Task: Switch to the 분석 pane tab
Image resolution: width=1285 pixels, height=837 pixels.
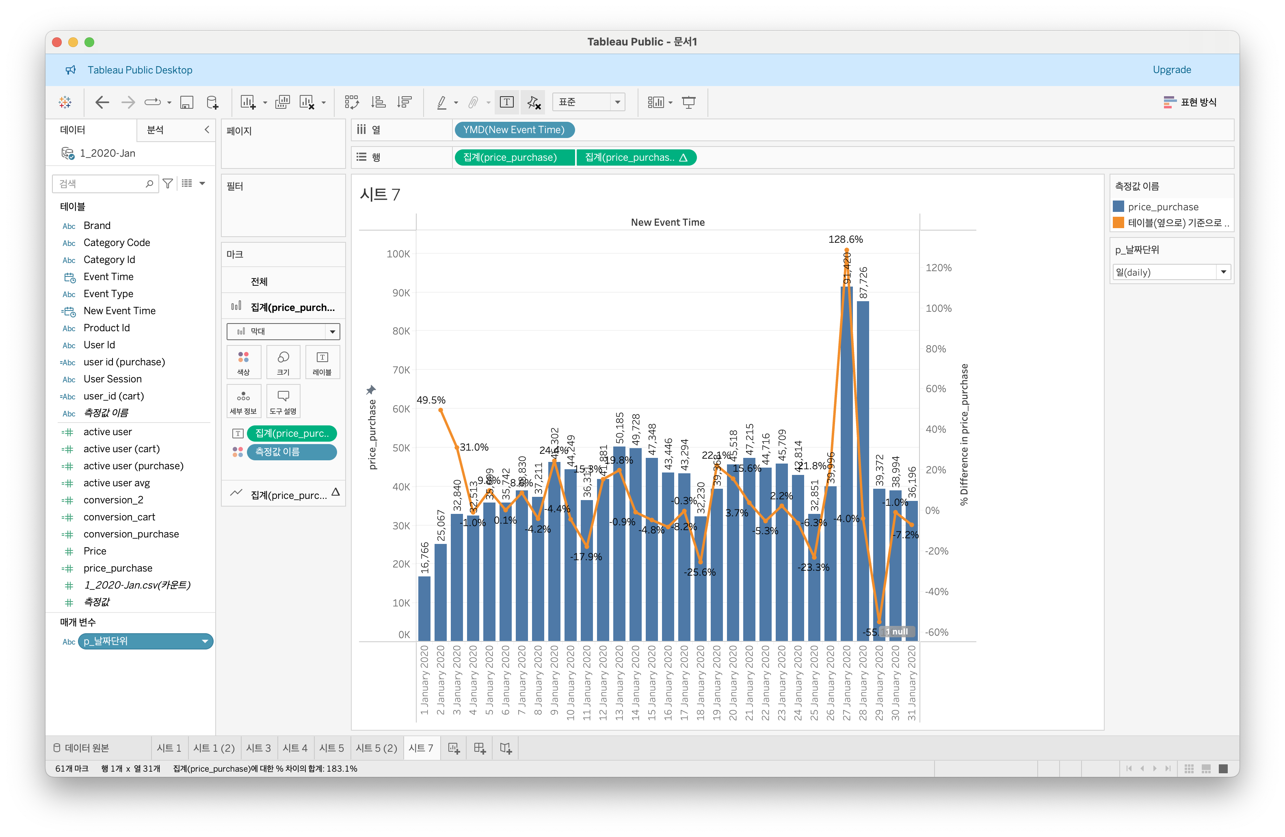Action: tap(156, 129)
